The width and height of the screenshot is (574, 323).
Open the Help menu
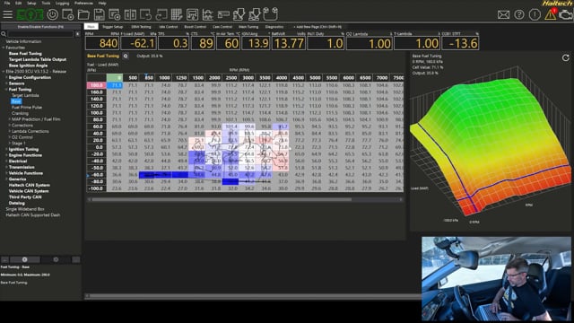[102, 3]
